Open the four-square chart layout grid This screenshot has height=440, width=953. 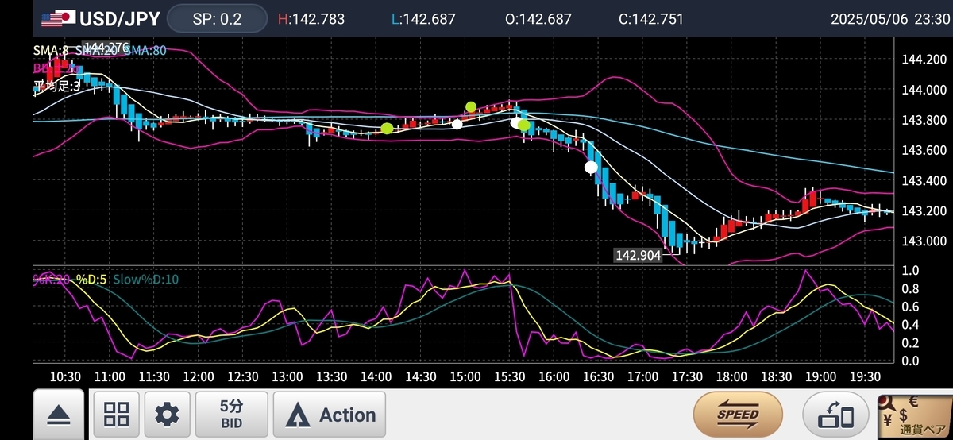click(x=117, y=414)
